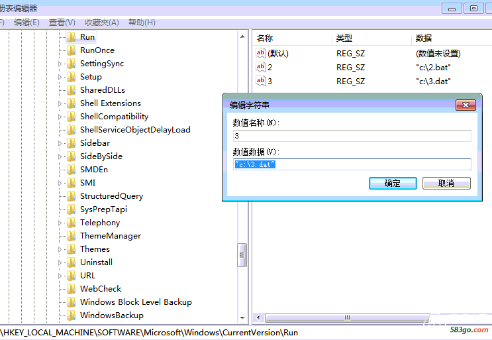Click the Themes folder icon
This screenshot has width=492, height=340.
click(72, 249)
